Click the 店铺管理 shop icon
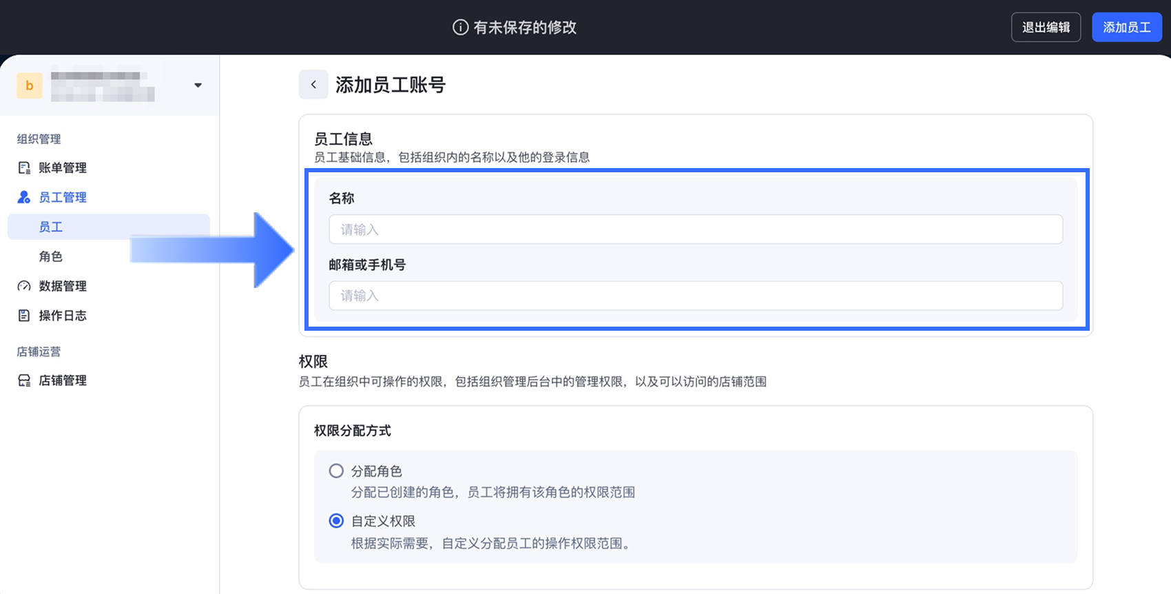 (x=24, y=380)
